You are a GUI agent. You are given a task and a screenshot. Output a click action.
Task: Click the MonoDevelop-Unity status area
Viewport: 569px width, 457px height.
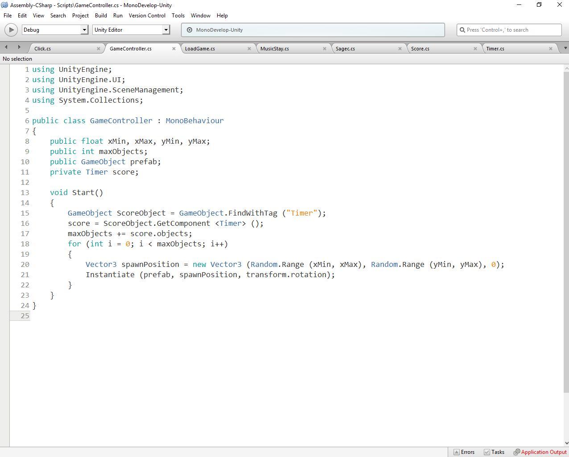click(313, 30)
